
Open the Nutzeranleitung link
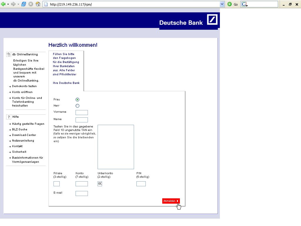point(23,140)
